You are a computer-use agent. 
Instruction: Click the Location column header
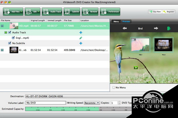tap(95, 21)
